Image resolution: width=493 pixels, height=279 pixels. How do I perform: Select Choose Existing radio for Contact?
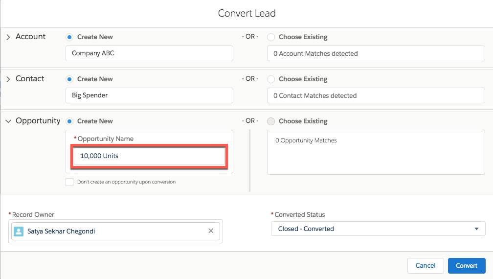(x=271, y=79)
